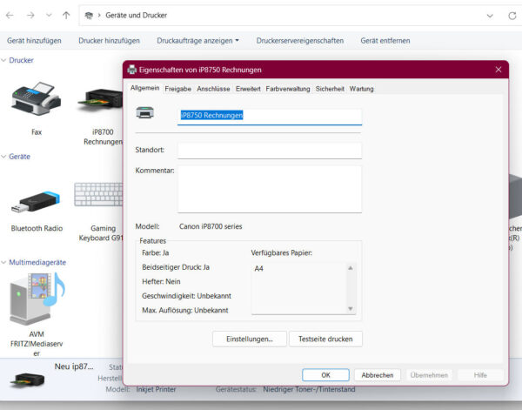Switch to the Sicherheit tab

point(330,89)
